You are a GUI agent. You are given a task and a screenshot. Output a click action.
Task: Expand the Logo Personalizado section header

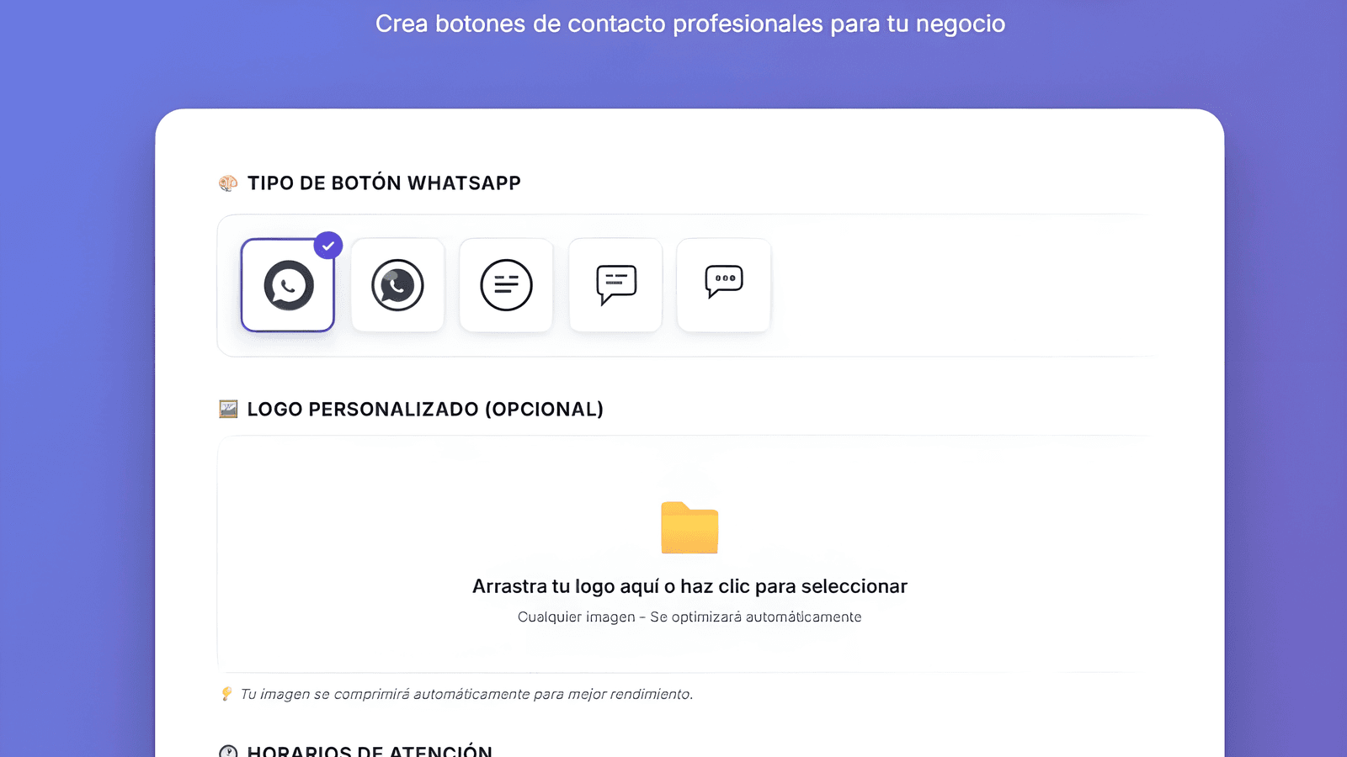click(424, 410)
